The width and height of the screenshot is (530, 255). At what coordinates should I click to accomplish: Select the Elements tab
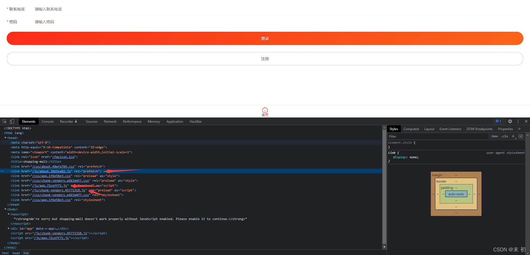pos(29,121)
